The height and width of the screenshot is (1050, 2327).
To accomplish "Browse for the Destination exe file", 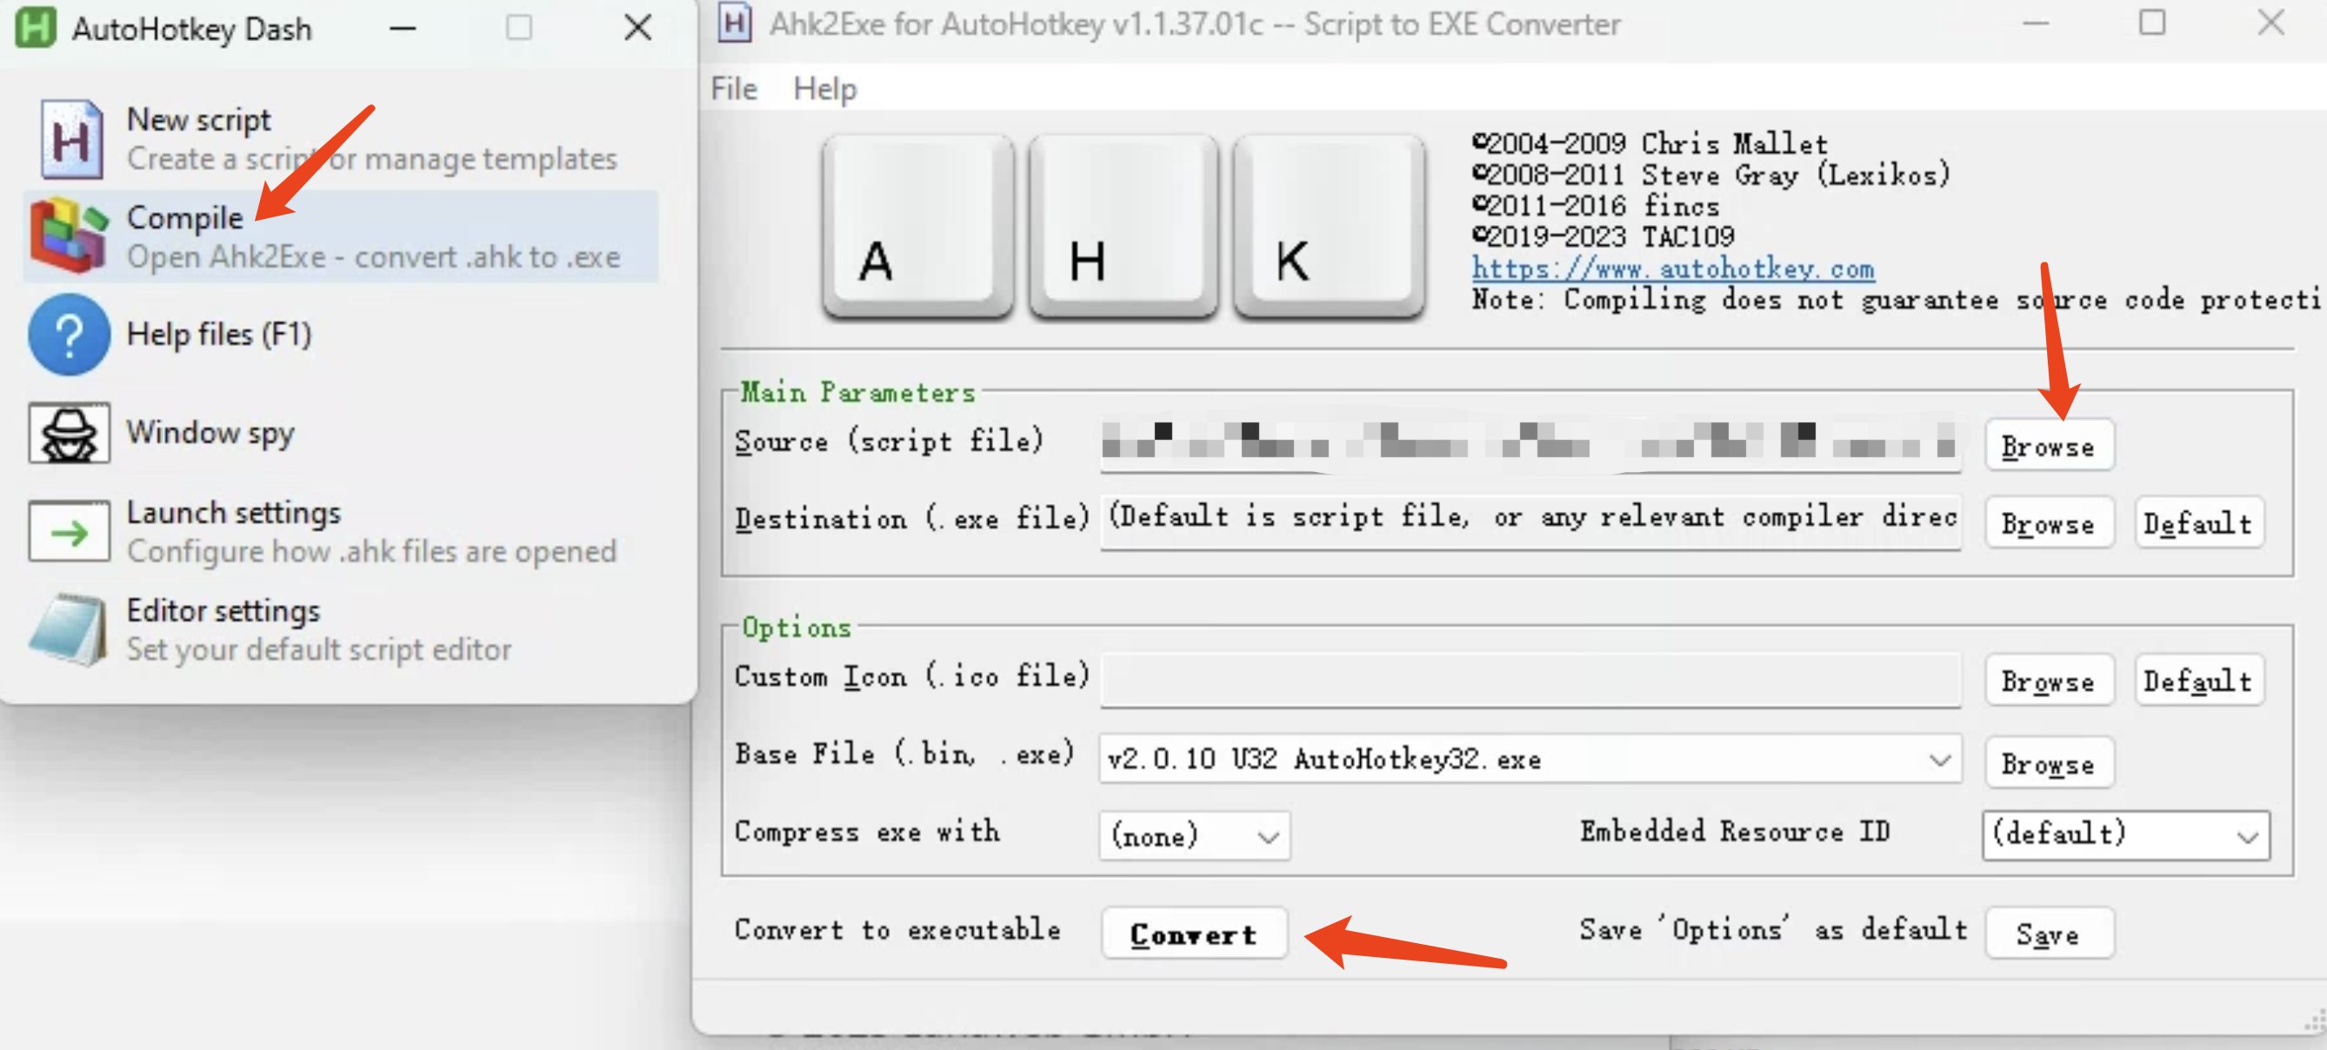I will tap(2049, 522).
